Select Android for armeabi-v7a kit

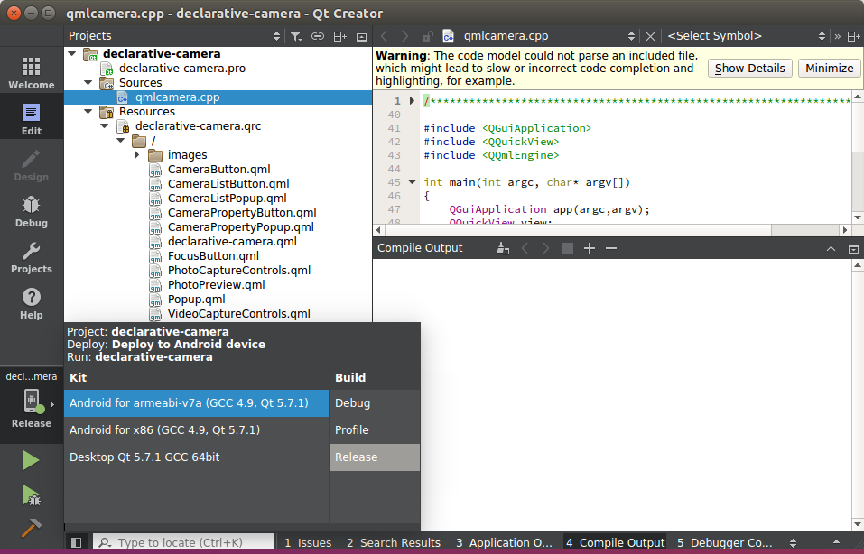(196, 403)
